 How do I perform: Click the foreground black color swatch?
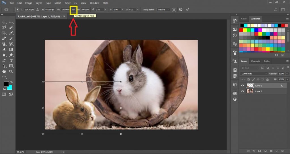click(6, 84)
